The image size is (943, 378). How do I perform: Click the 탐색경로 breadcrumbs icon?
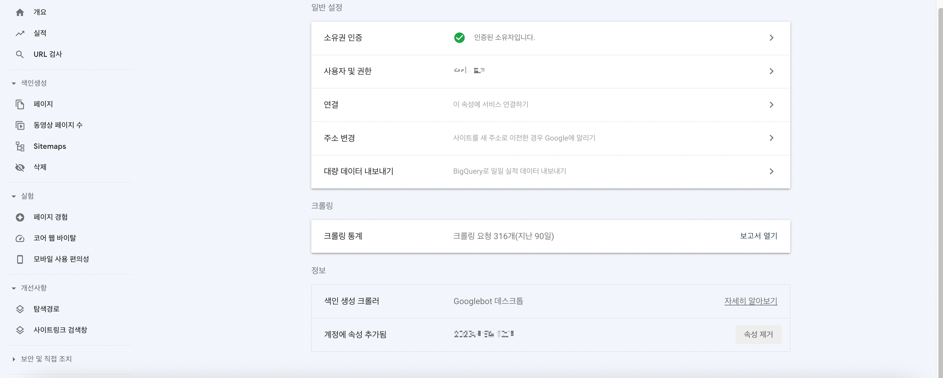point(20,309)
